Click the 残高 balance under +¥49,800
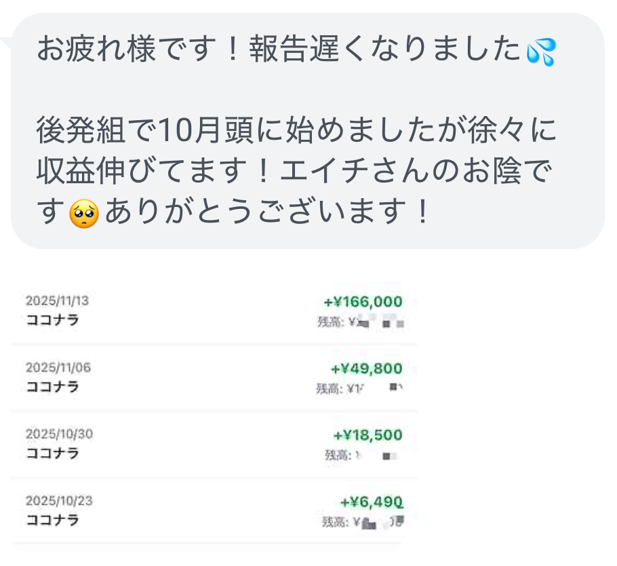 359,389
